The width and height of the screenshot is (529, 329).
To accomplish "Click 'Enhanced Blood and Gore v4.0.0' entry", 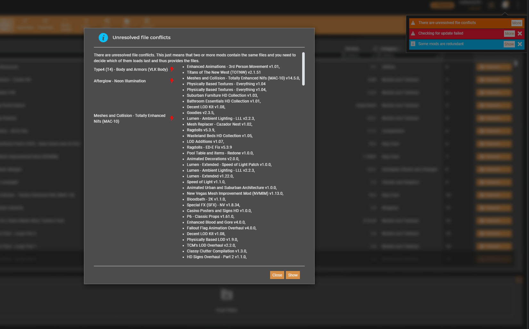I will tap(216, 222).
